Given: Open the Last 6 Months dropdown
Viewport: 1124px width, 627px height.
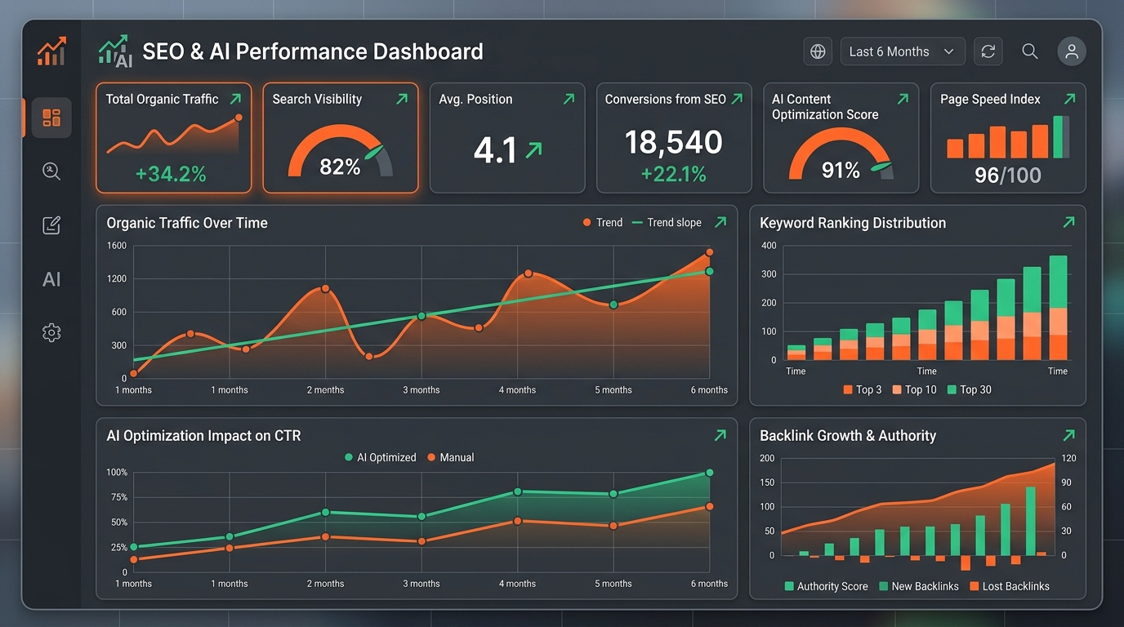Looking at the screenshot, I should (x=903, y=51).
